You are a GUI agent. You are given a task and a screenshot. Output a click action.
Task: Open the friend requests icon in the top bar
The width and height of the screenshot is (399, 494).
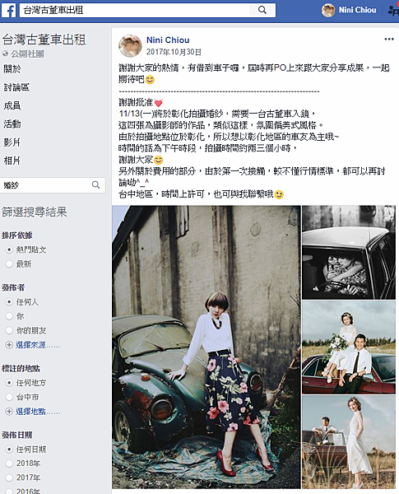click(x=393, y=11)
